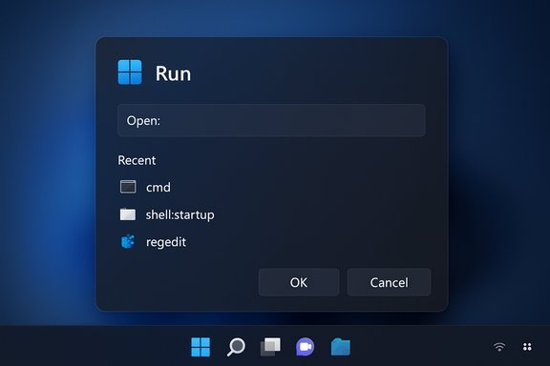
Task: Choose the recent shell:startup entry text
Action: click(180, 214)
